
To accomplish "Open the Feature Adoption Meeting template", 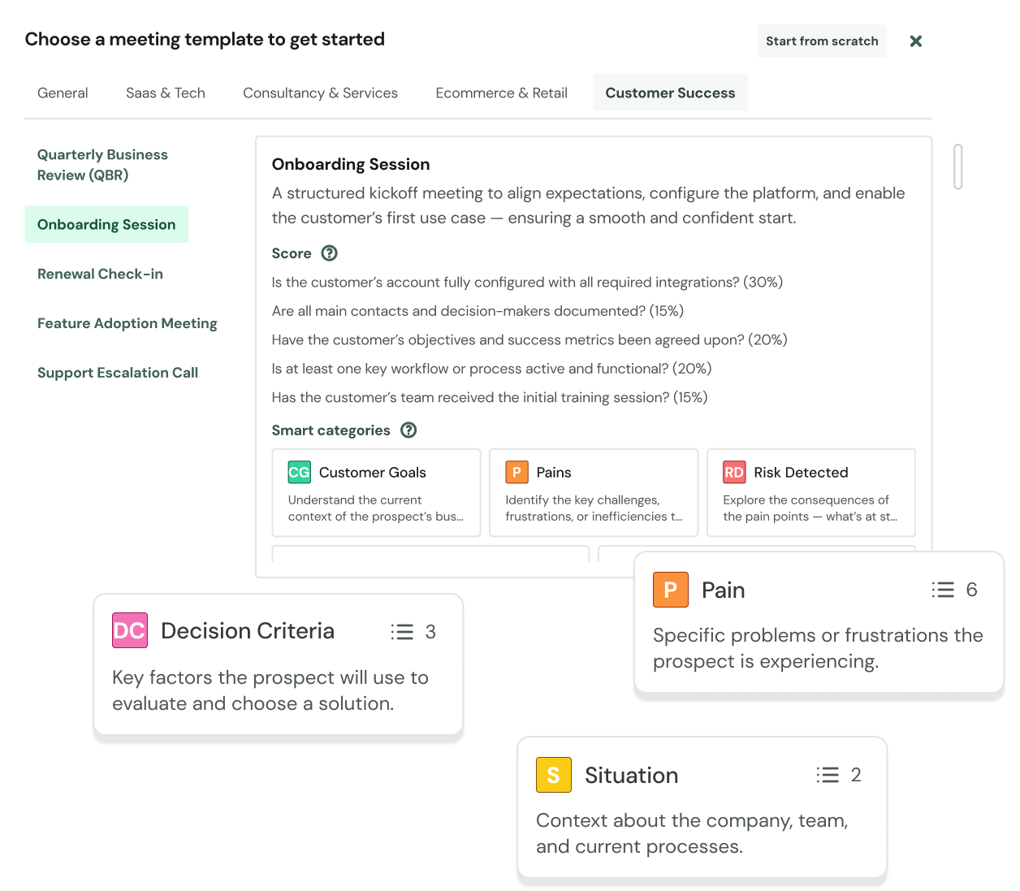I will (x=127, y=324).
